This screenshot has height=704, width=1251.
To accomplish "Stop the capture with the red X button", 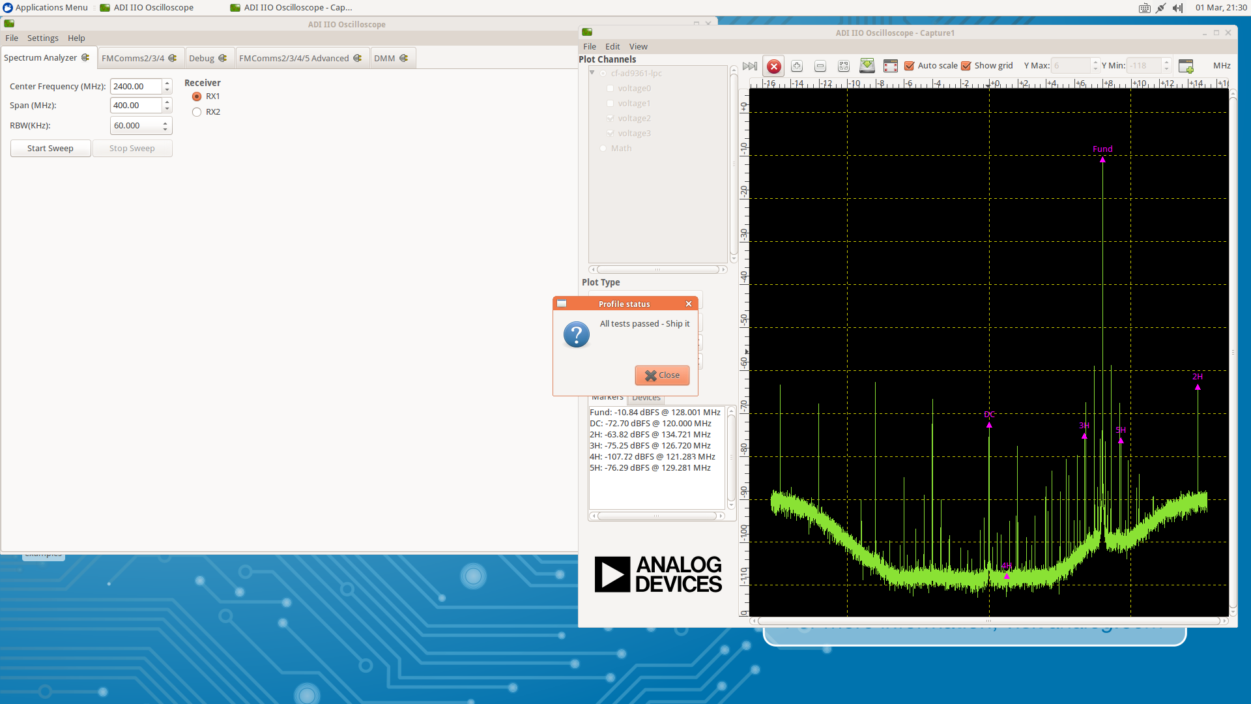I will 774,66.
